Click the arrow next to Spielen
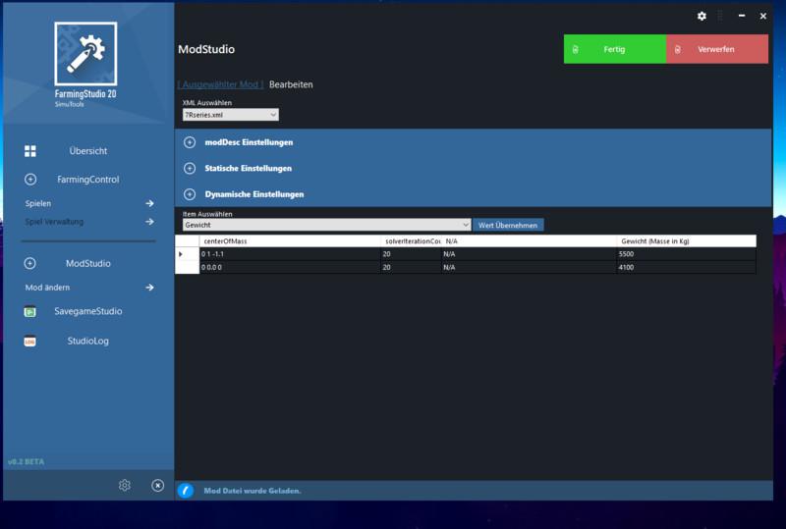This screenshot has height=529, width=786. tap(149, 203)
